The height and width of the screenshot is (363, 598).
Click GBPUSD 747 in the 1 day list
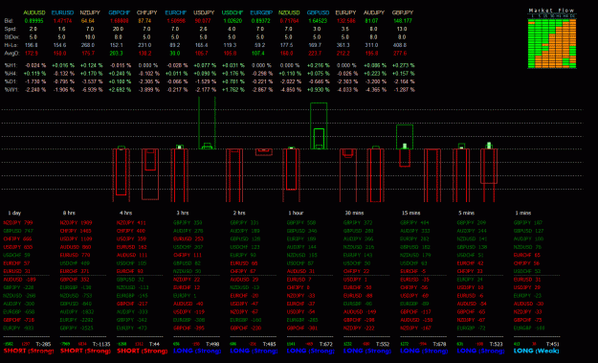[x=18, y=231]
